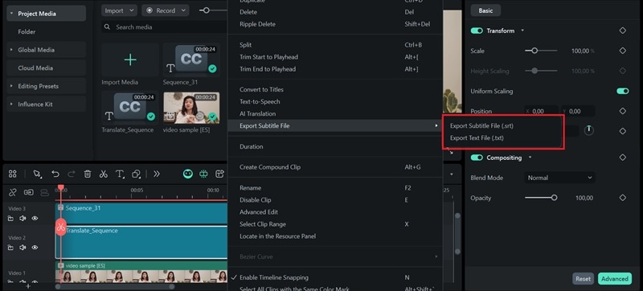Screen dimensions: 643x291
Task: Open the Basic tab in properties panel
Action: [x=485, y=10]
